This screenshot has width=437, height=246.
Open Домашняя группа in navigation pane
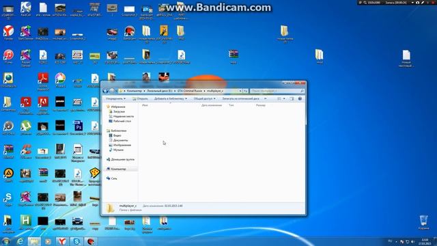120,159
